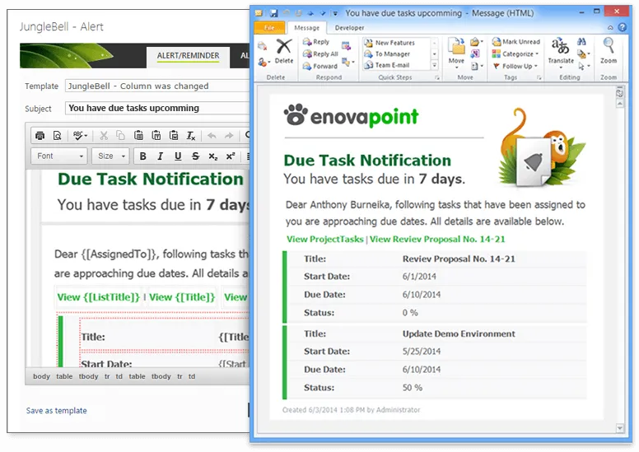This screenshot has height=452, width=639.
Task: Click the Copy icon in editor toolbar
Action: click(x=120, y=136)
